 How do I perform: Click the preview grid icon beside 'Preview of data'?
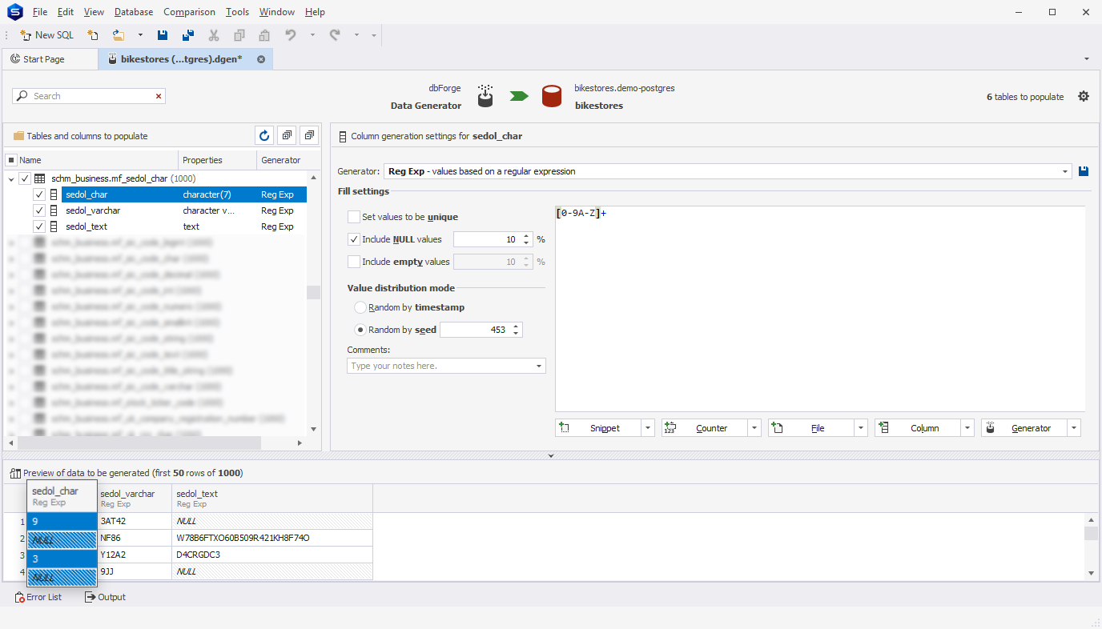(x=15, y=473)
